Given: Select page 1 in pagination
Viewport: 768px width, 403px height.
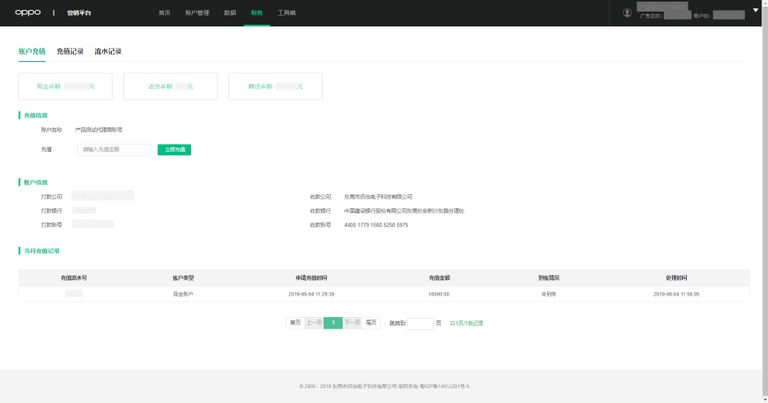Looking at the screenshot, I should click(x=333, y=323).
